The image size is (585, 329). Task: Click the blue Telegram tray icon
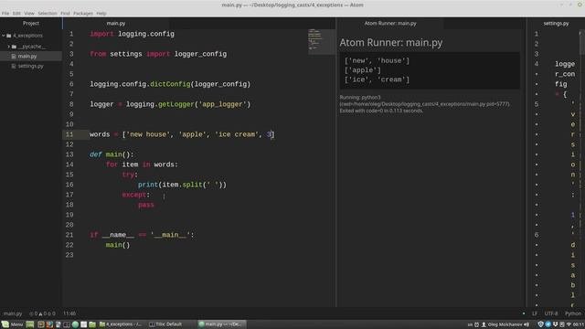pos(548,324)
